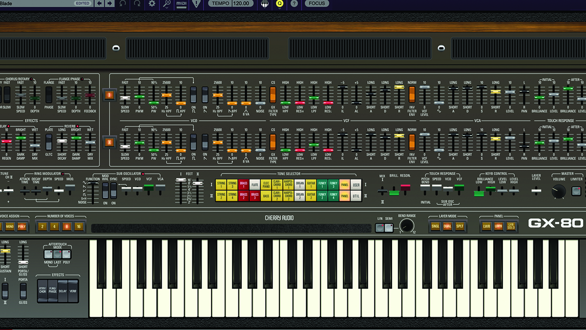Flip the Flange/Phase selector switch

click(x=49, y=94)
